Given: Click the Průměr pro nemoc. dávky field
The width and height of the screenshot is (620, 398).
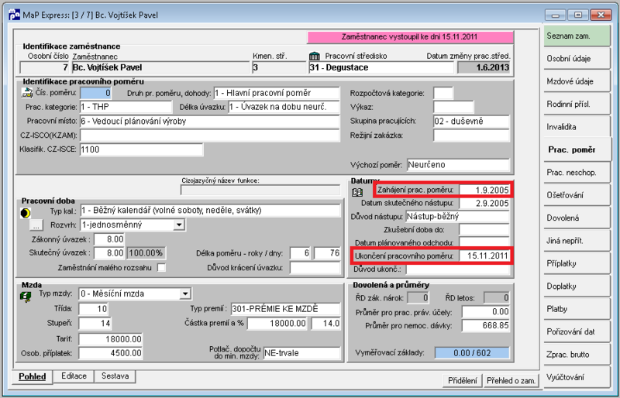Looking at the screenshot, I should pyautogui.click(x=486, y=326).
